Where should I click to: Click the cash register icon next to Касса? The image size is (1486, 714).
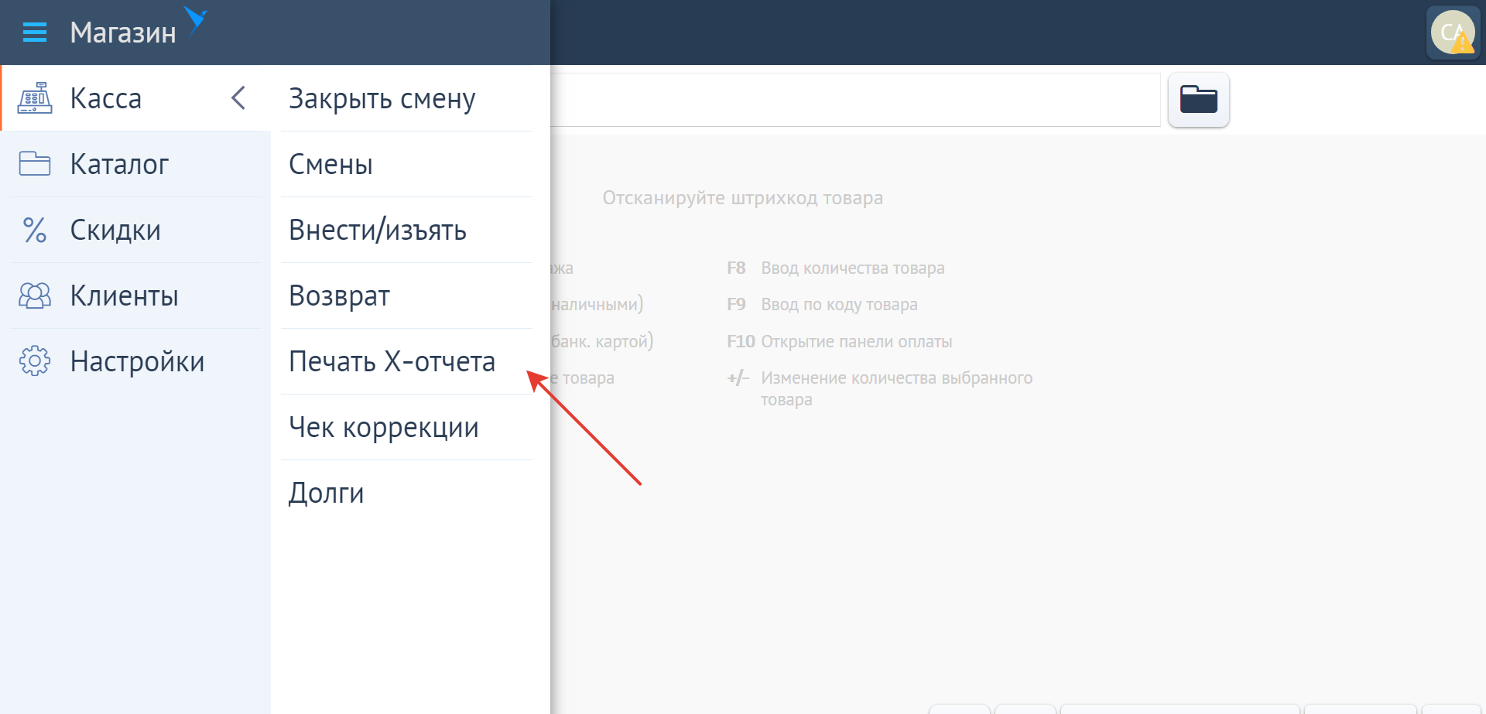click(35, 98)
